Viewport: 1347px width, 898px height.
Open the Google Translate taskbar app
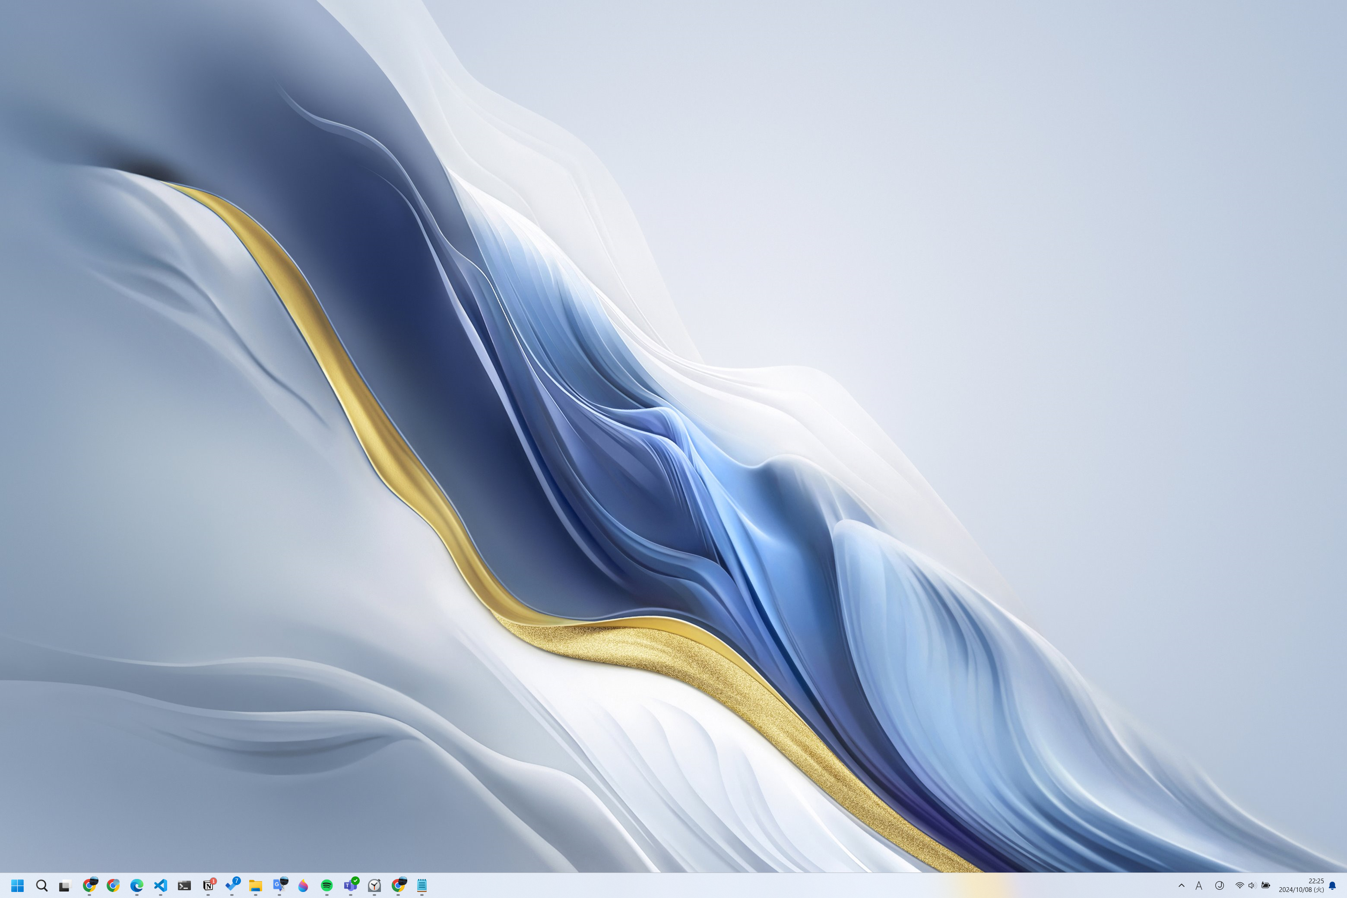[x=279, y=885]
